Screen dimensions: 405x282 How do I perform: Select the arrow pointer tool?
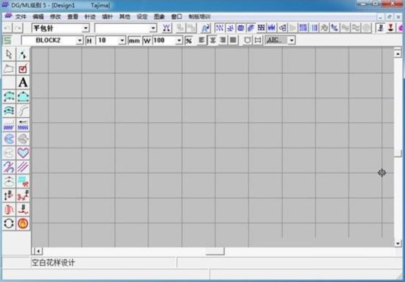point(9,54)
